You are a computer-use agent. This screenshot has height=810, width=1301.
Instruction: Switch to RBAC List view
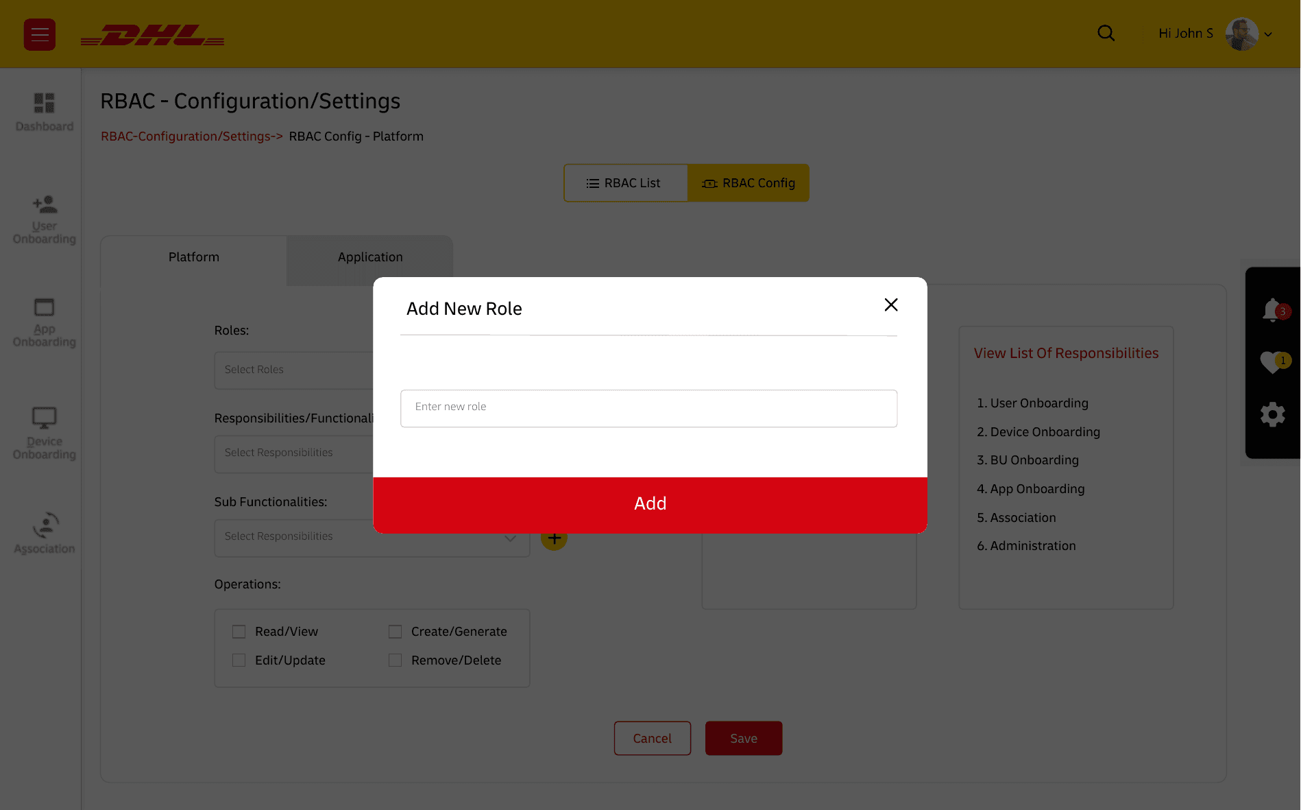pos(625,183)
